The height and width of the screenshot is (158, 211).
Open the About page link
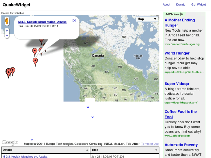167,5
